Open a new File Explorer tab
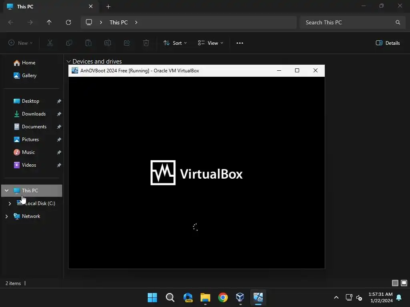The image size is (410, 307). 108,6
